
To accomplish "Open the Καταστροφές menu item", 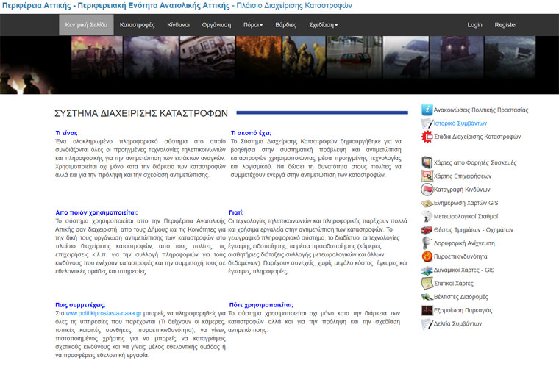I will click(x=137, y=25).
